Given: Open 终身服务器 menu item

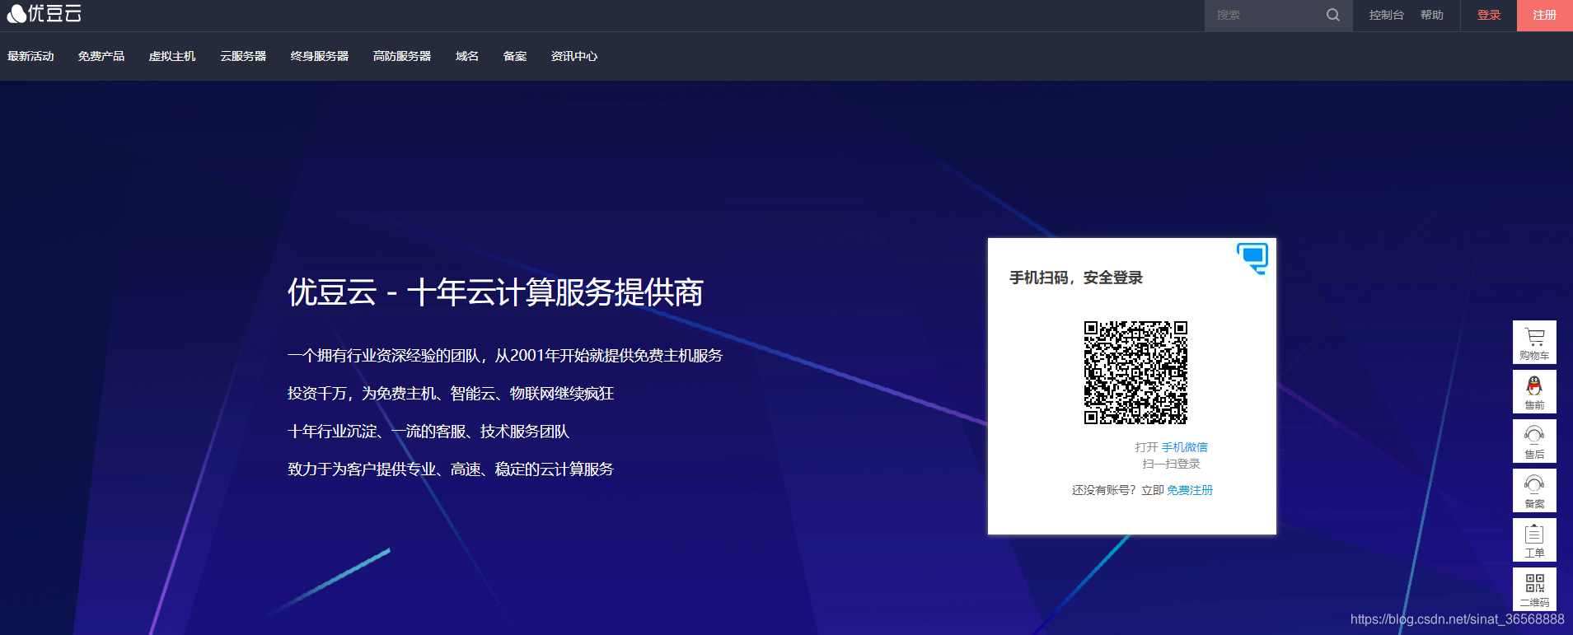Looking at the screenshot, I should tap(320, 56).
